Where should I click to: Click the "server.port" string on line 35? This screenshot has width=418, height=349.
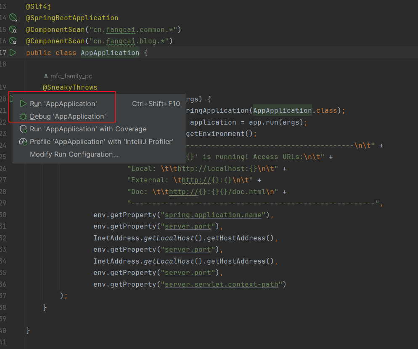pos(188,273)
